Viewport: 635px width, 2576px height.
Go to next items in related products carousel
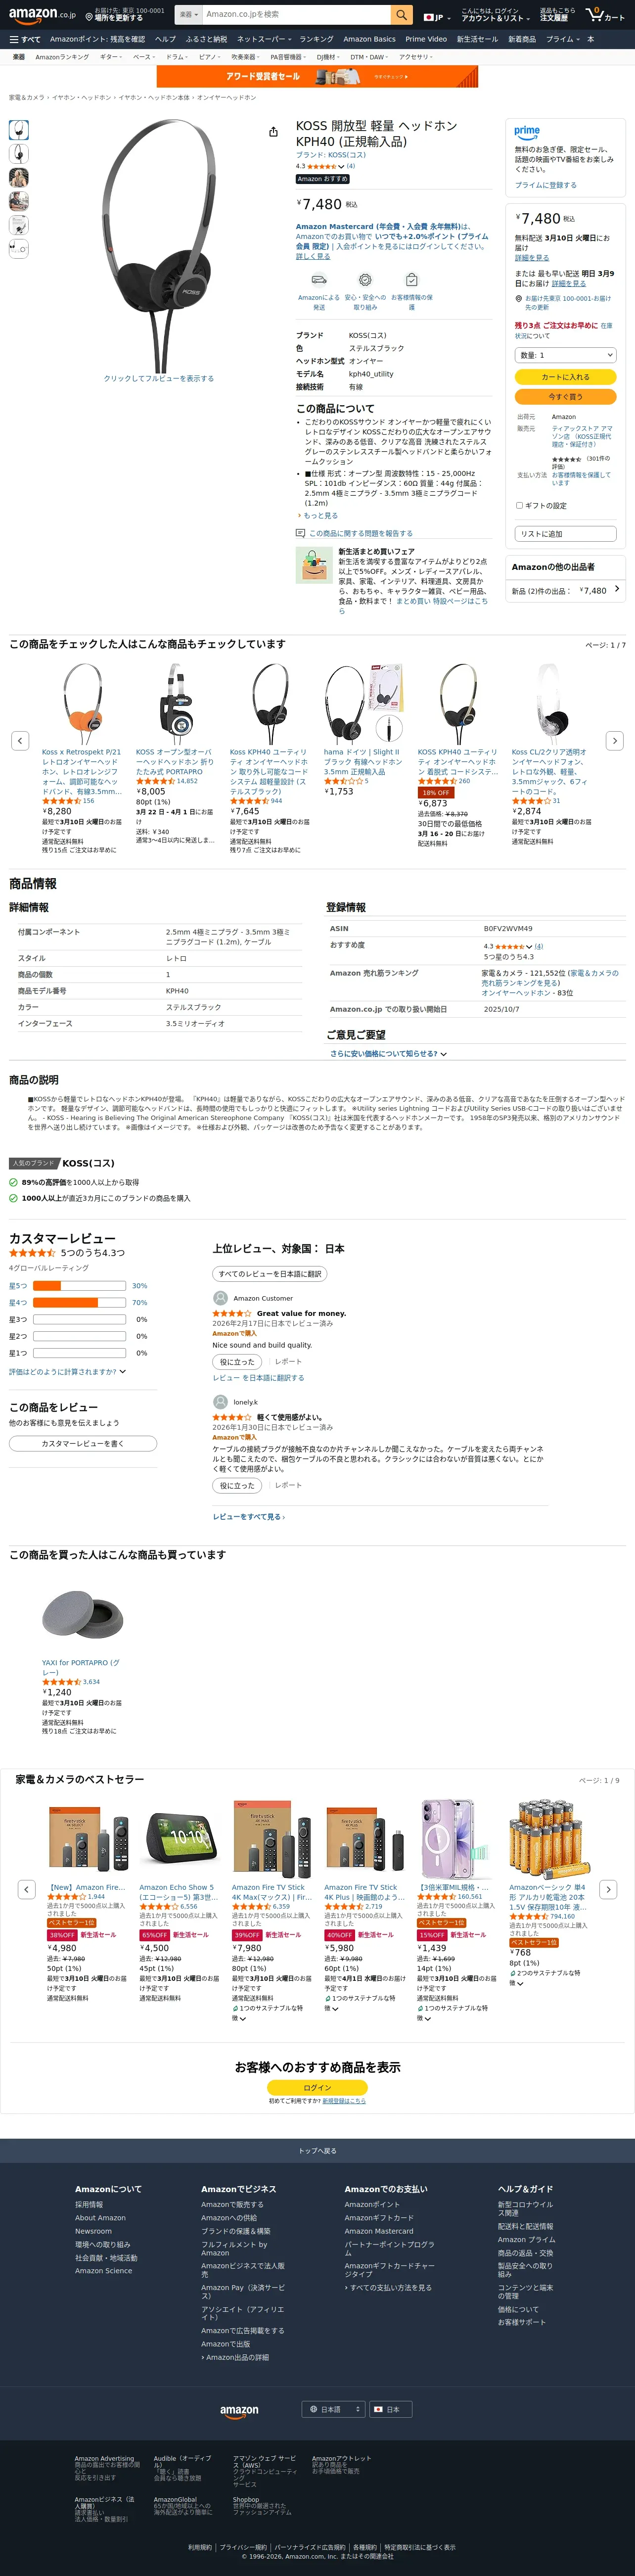(x=615, y=740)
